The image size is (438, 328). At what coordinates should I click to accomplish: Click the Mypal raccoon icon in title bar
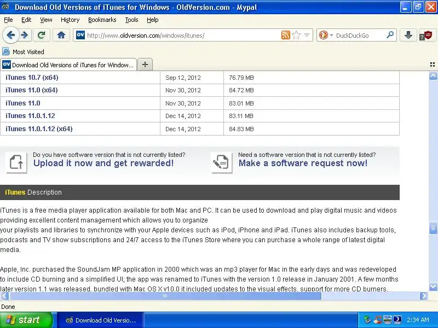5,7
